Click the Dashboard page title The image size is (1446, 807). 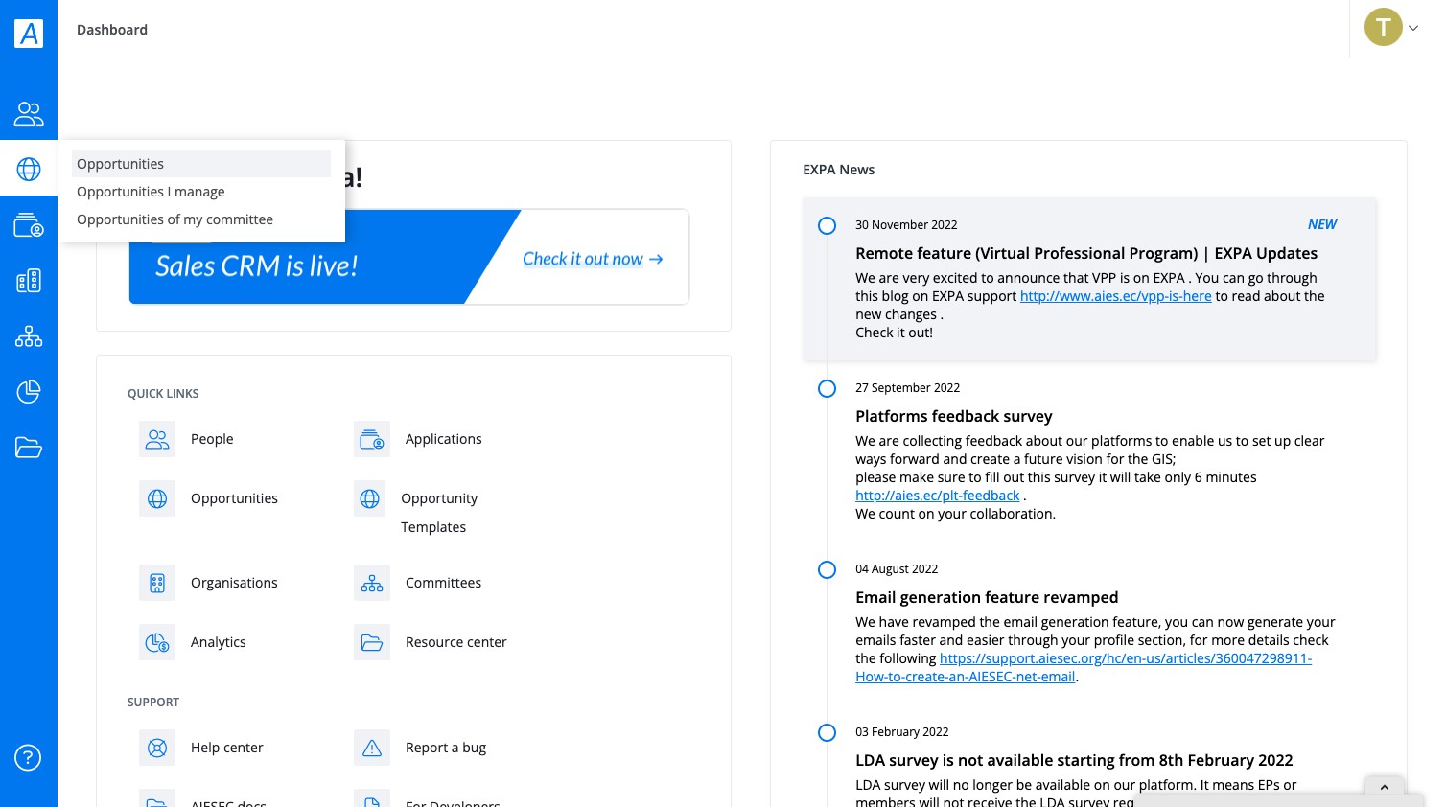pyautogui.click(x=112, y=30)
